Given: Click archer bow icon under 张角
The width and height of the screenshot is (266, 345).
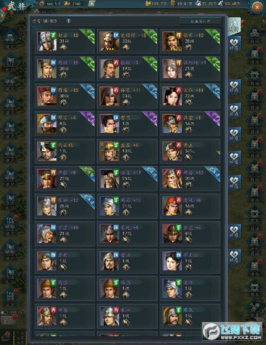Looking at the screenshot, I should tap(188, 48).
